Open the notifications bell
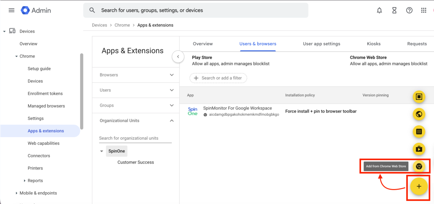This screenshot has height=204, width=434. tap(379, 10)
